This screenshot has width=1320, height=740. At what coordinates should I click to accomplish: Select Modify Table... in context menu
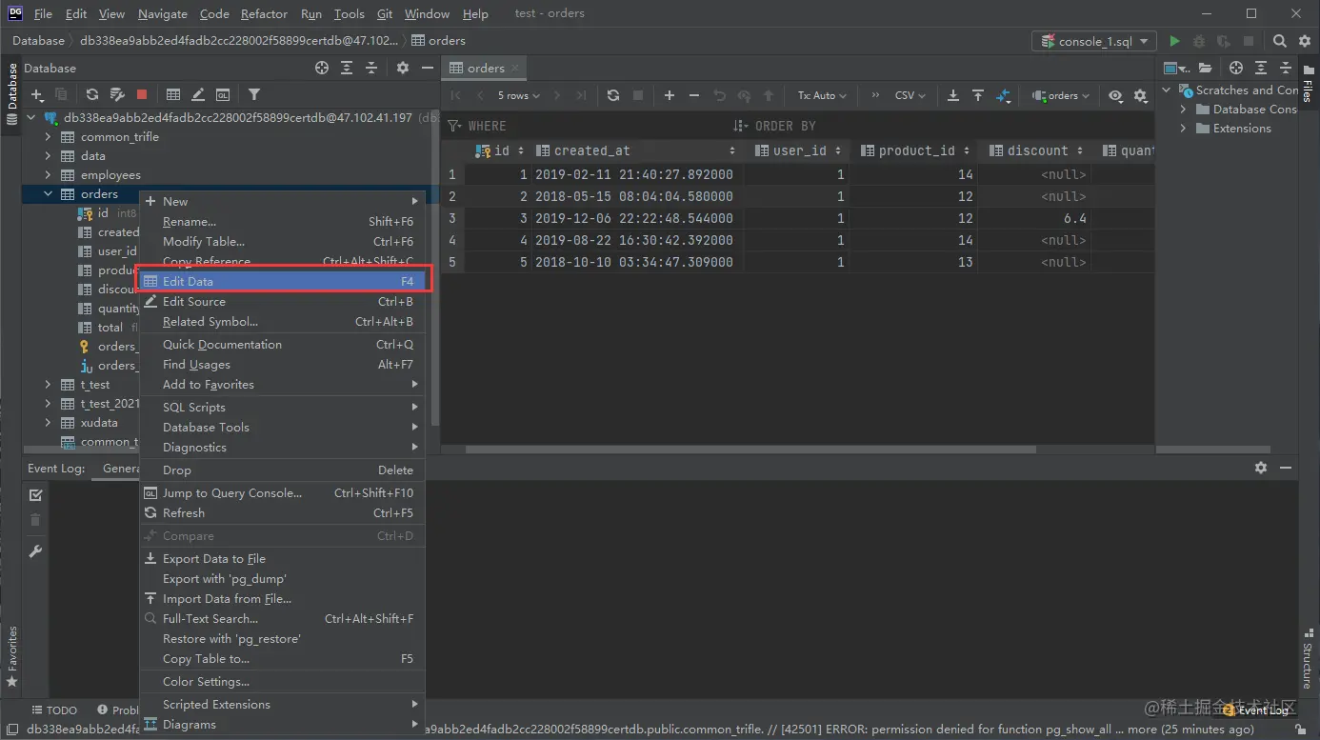tap(282, 241)
